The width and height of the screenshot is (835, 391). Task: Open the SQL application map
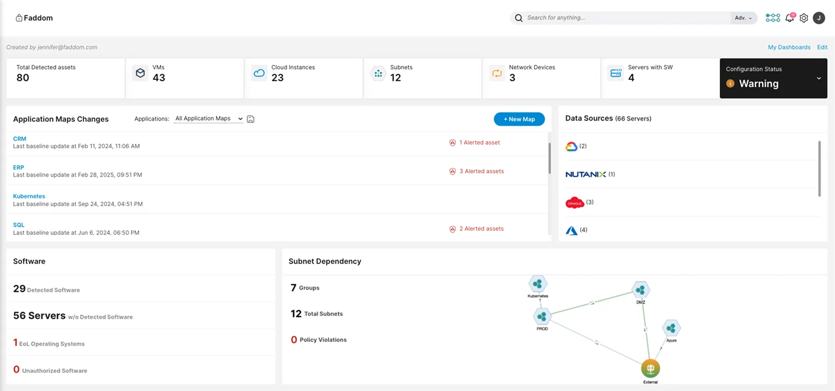18,225
